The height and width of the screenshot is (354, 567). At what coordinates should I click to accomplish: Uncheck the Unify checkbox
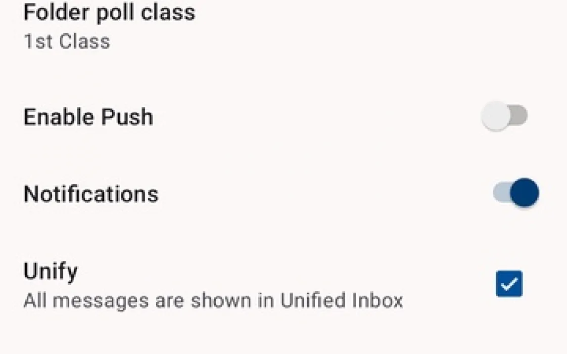(509, 284)
